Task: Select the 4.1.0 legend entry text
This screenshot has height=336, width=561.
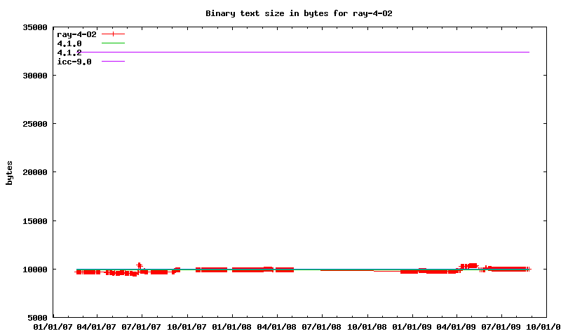Action: click(69, 43)
